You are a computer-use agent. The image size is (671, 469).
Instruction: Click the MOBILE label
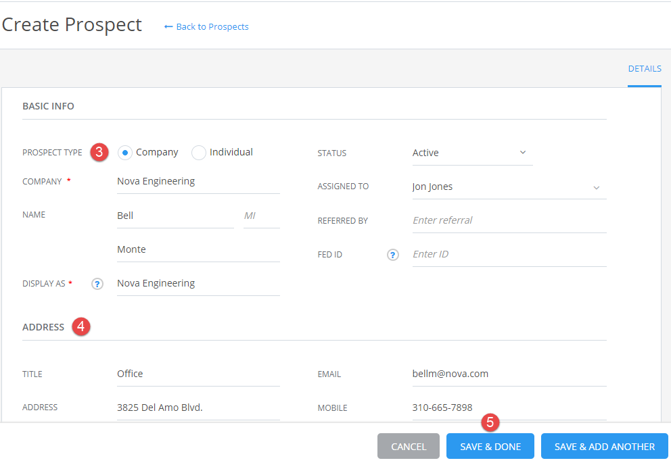coord(332,408)
